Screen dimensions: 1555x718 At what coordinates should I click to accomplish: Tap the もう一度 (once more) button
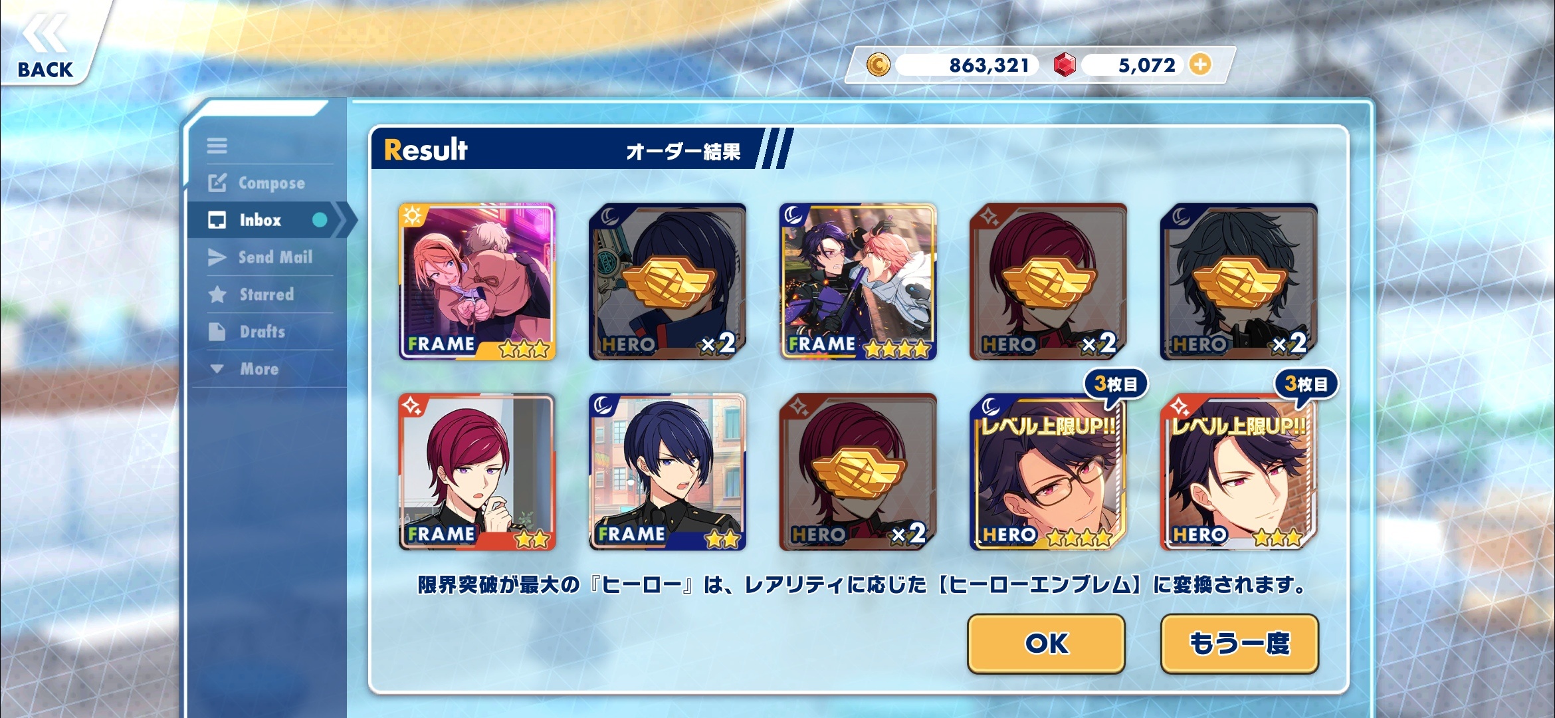1239,644
